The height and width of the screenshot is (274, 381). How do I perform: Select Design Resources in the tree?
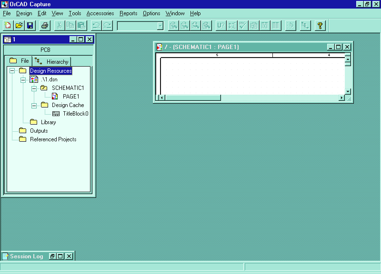pyautogui.click(x=51, y=70)
